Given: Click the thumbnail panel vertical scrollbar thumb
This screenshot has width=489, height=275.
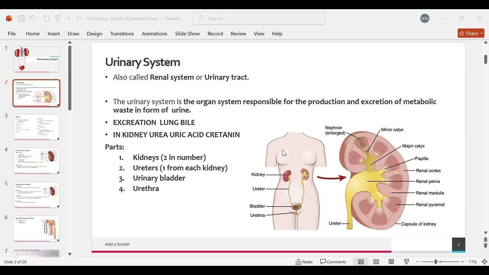Looking at the screenshot, I should pyautogui.click(x=70, y=78).
